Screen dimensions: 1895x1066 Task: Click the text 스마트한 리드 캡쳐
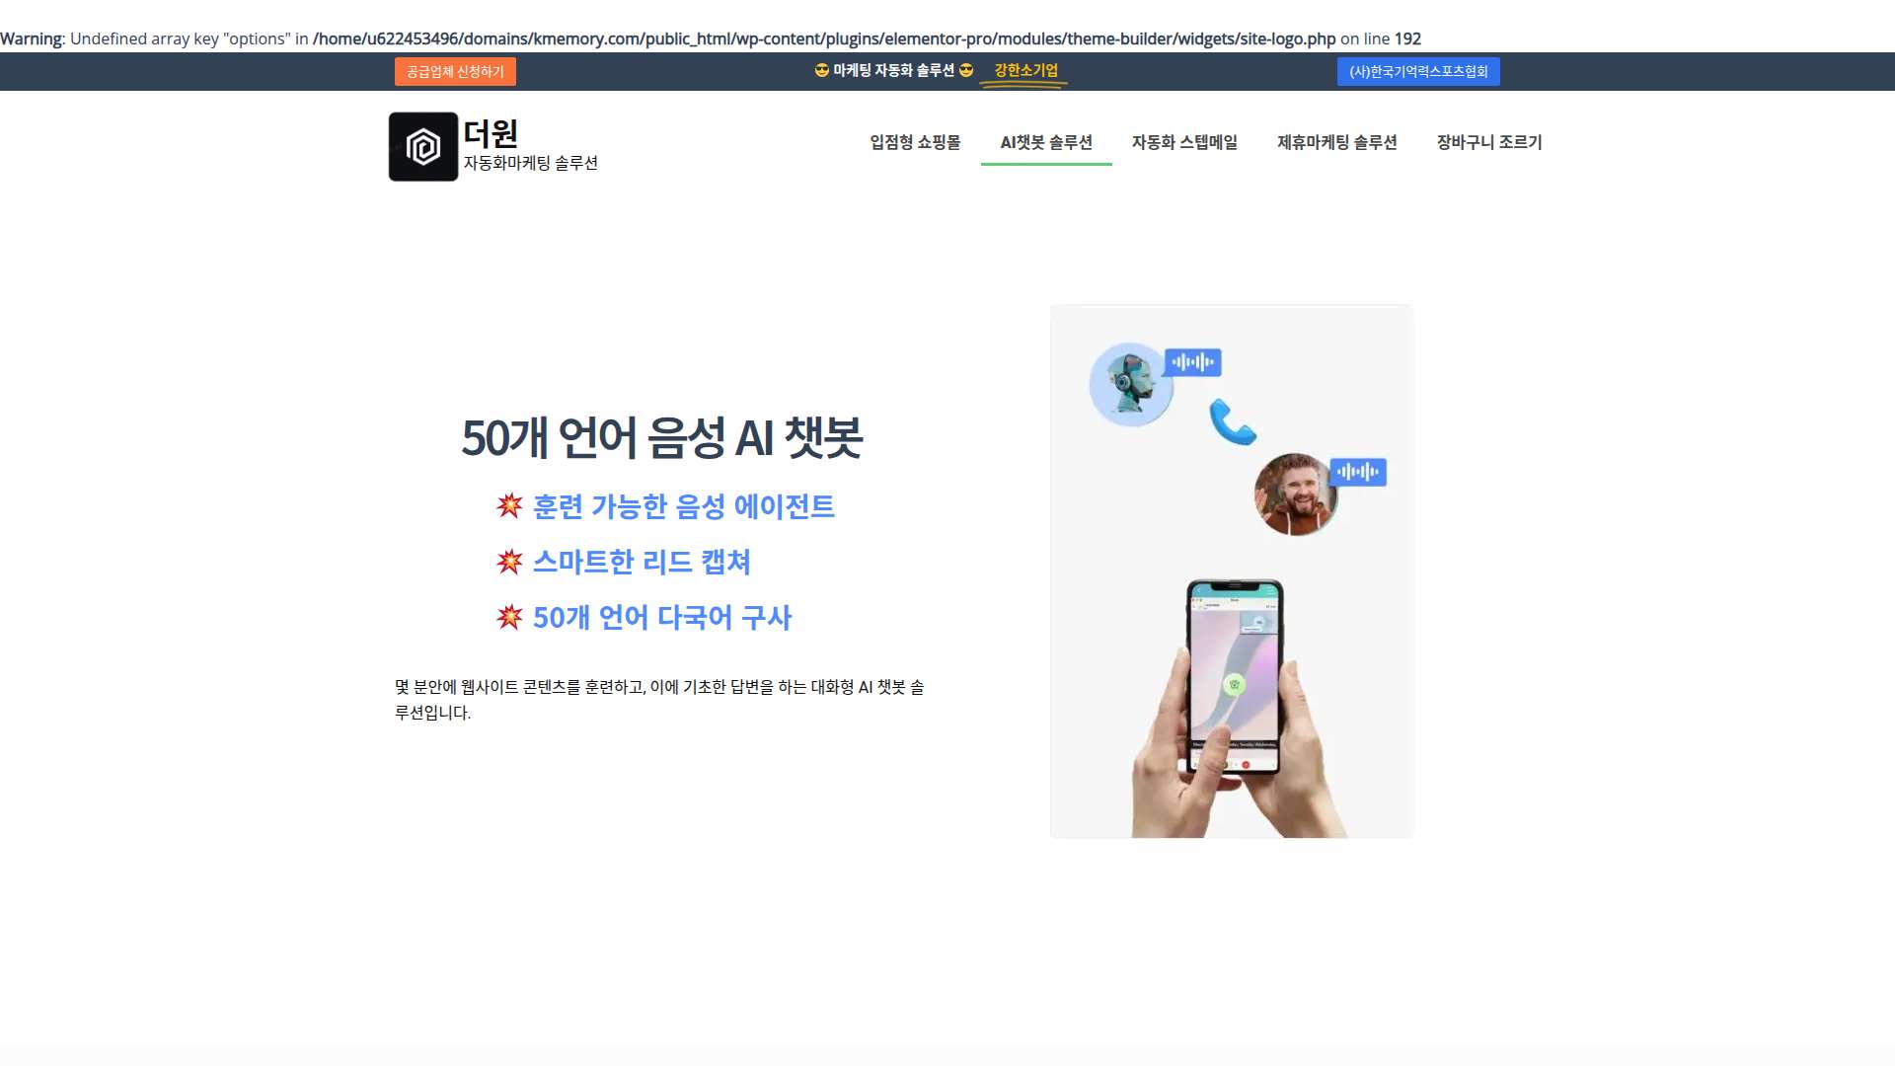pos(642,562)
